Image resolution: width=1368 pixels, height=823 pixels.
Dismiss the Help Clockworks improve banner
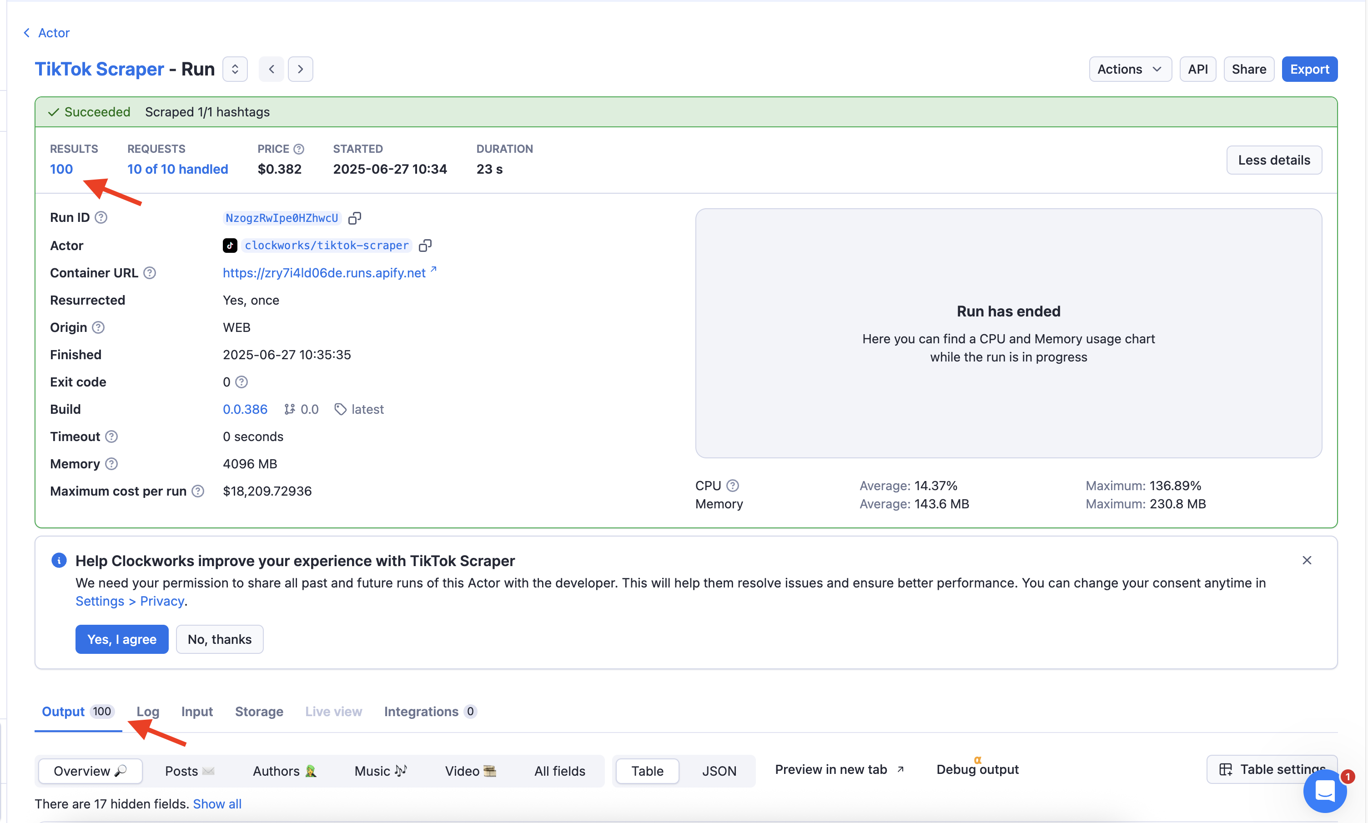[x=1307, y=560]
